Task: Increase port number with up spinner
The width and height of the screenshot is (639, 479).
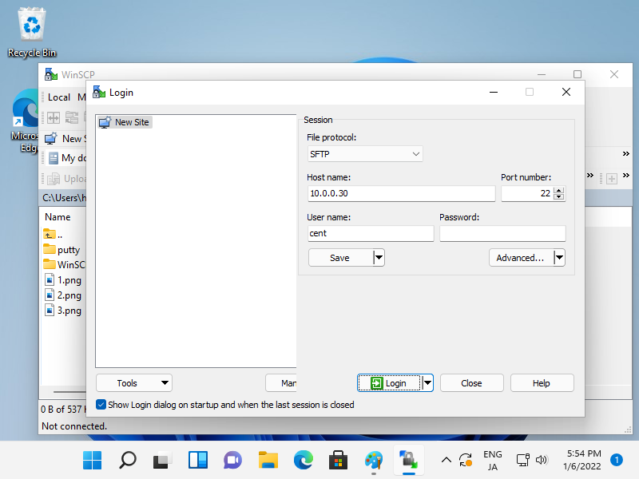Action: click(x=559, y=190)
